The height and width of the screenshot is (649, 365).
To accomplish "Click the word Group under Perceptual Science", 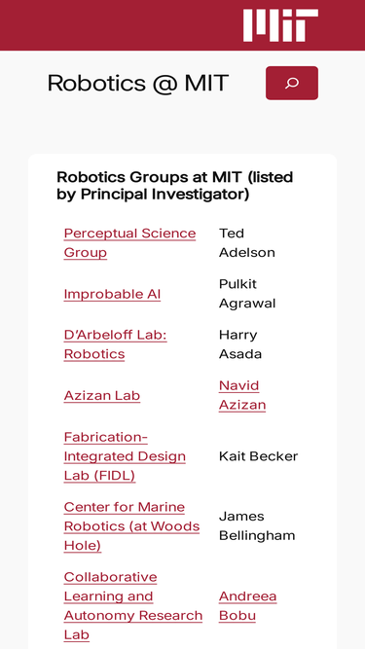I will click(x=86, y=252).
